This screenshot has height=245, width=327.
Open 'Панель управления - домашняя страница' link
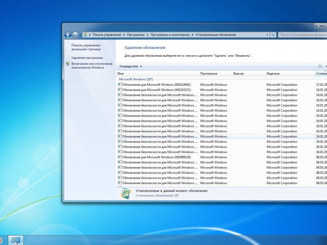(x=86, y=47)
